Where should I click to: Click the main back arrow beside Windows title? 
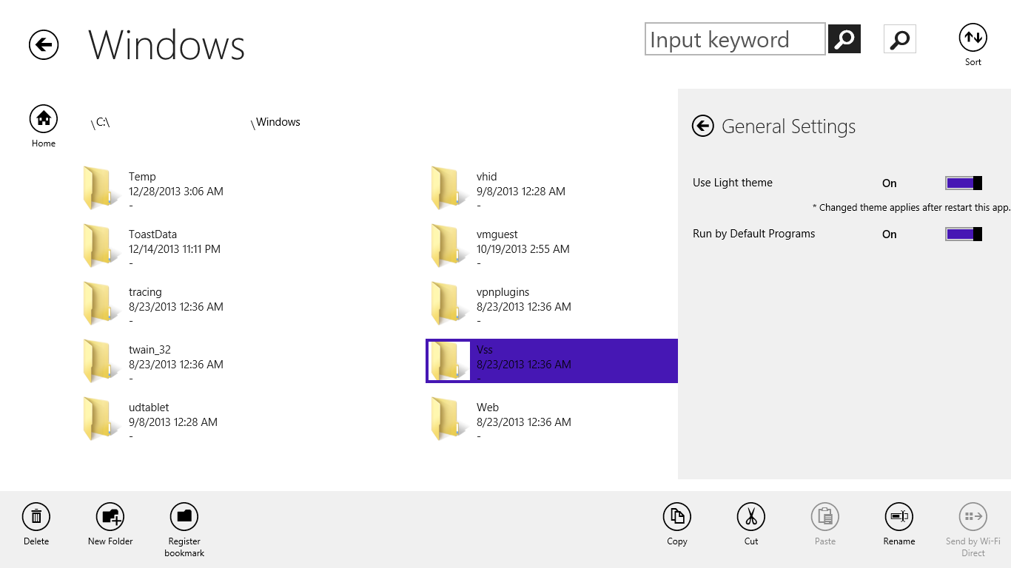click(44, 45)
